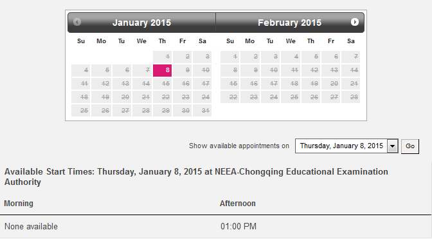
Task: Select January 9 in the calendar
Action: pos(183,70)
